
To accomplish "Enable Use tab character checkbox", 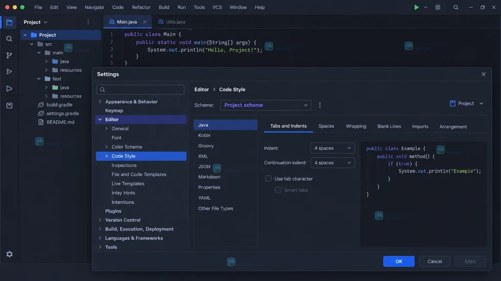I will point(268,179).
